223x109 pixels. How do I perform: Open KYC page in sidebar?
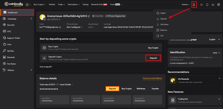[7, 31]
